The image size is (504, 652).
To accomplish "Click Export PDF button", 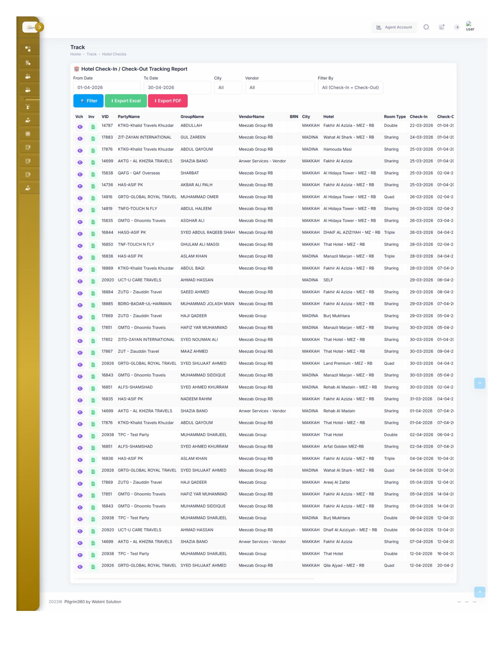I will tap(168, 101).
